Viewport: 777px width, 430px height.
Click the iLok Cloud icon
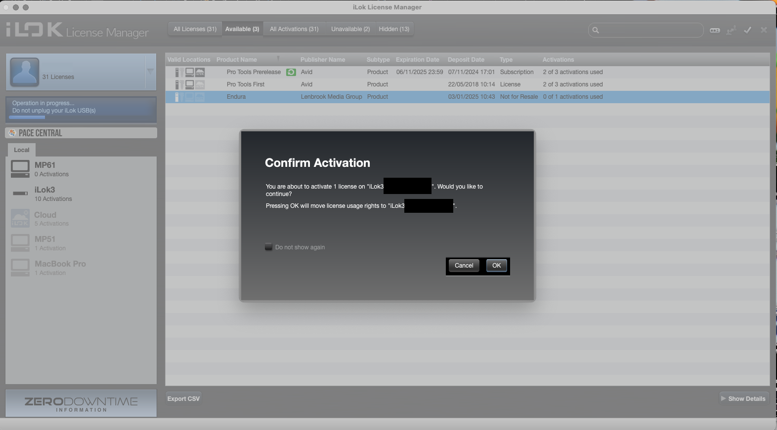coord(20,218)
